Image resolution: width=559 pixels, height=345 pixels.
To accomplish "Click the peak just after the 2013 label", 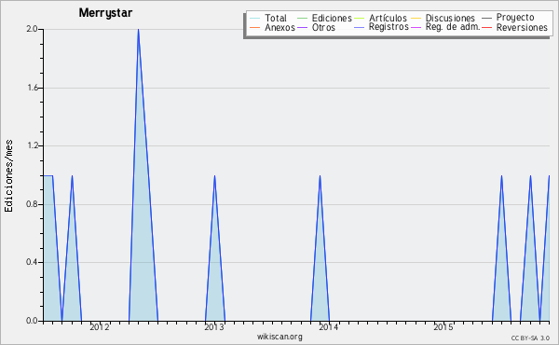I will click(x=214, y=176).
